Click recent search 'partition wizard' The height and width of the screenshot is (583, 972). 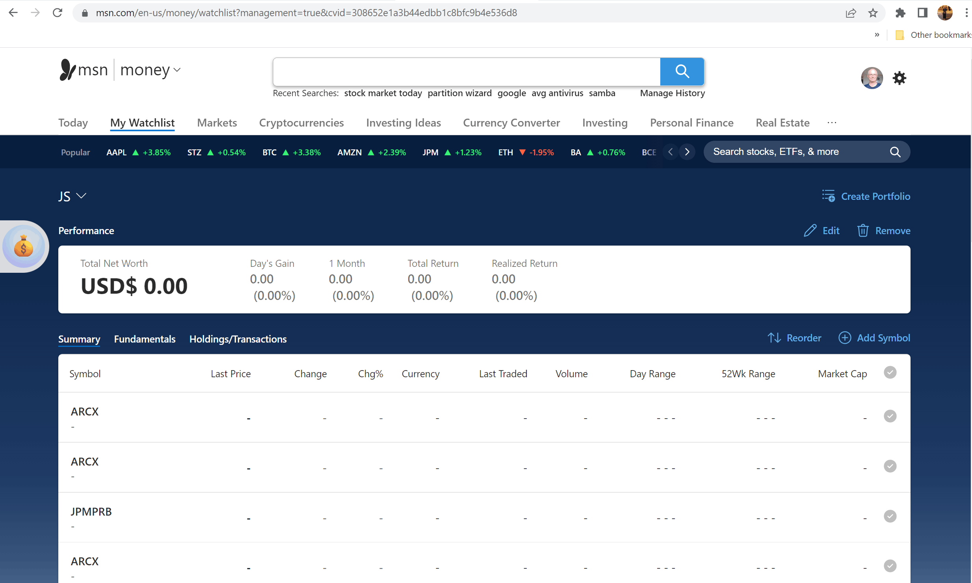pyautogui.click(x=459, y=93)
